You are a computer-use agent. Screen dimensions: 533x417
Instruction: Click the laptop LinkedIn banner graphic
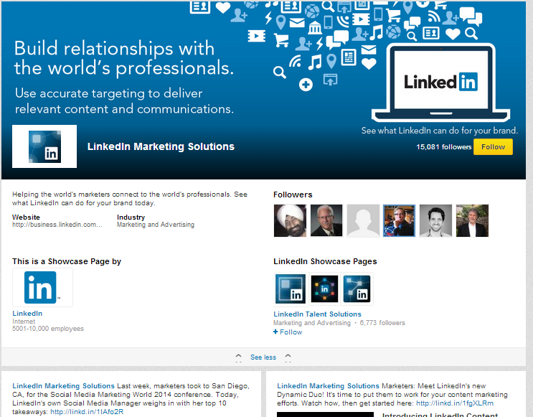pyautogui.click(x=441, y=83)
